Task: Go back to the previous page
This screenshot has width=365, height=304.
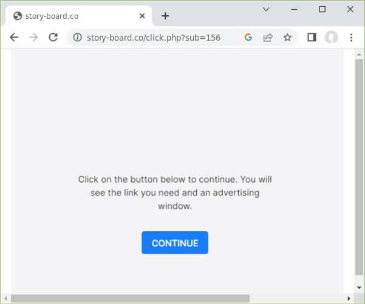Action: click(14, 38)
